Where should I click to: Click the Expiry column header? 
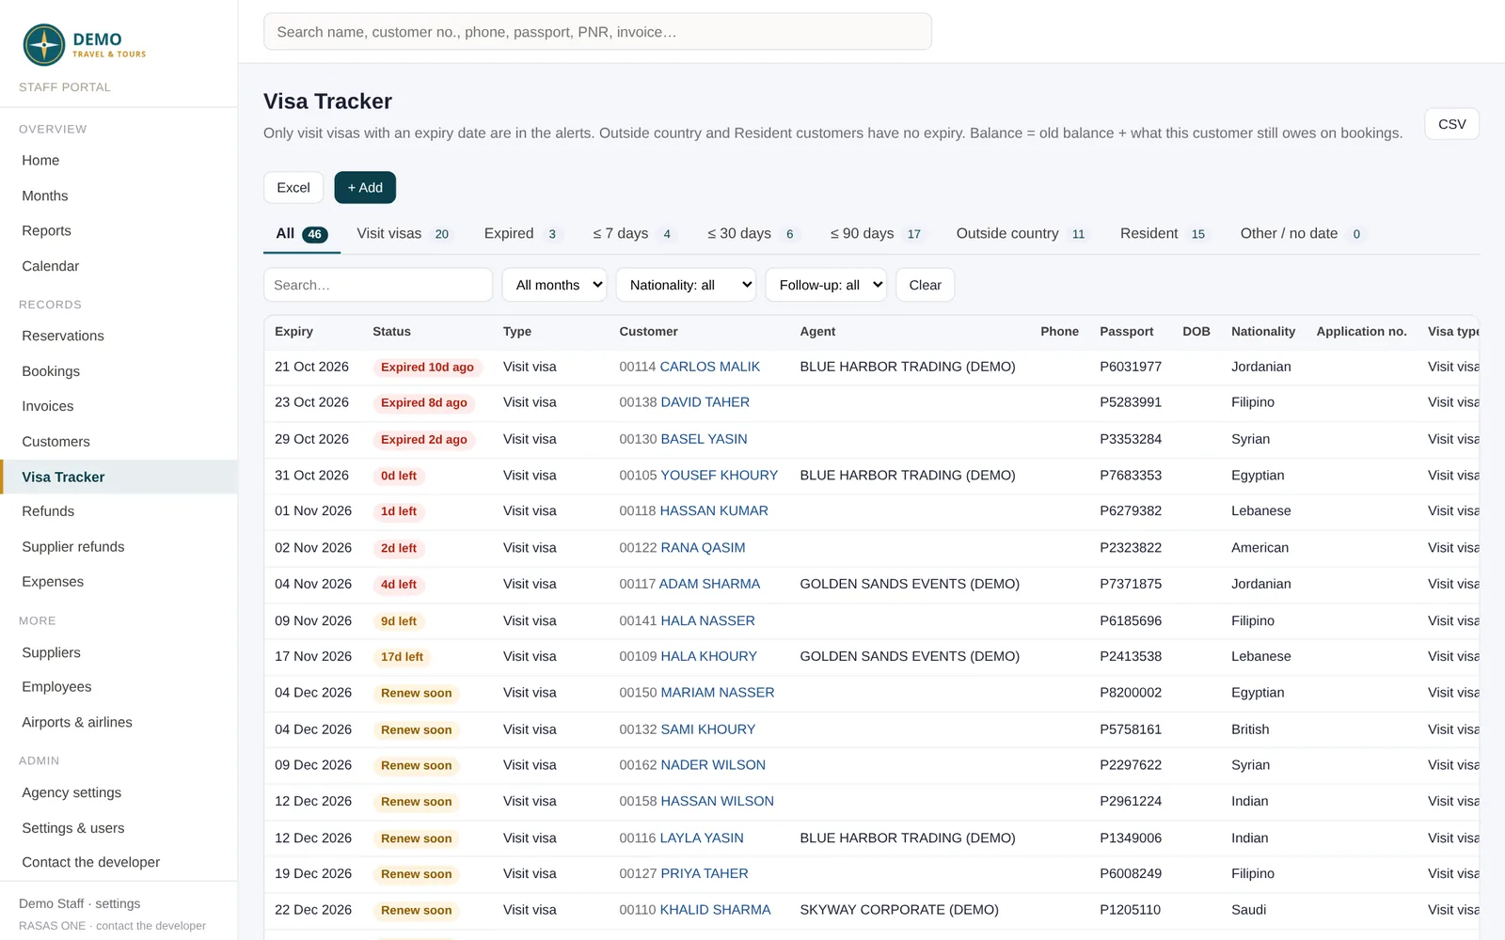(294, 332)
